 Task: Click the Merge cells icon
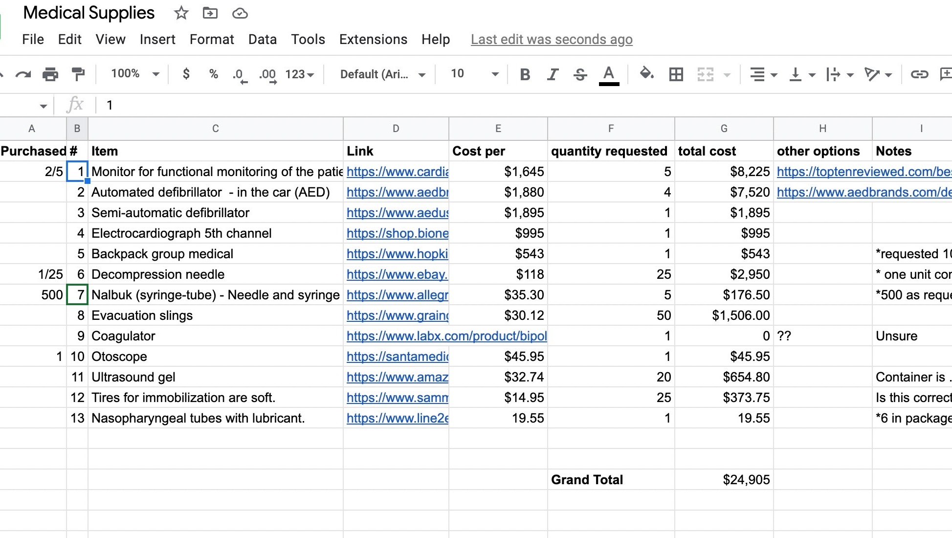click(706, 74)
